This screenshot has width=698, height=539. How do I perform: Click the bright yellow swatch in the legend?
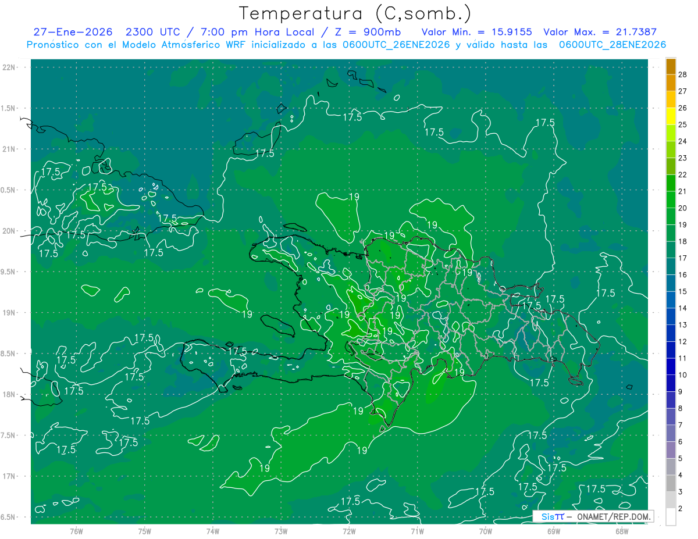[x=671, y=116]
